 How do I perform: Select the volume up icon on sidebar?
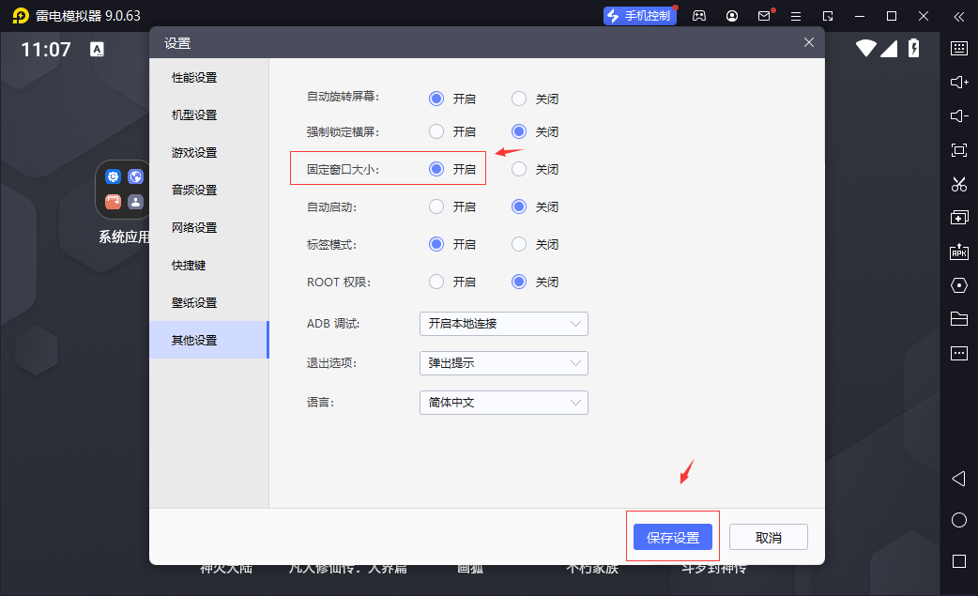[x=959, y=82]
